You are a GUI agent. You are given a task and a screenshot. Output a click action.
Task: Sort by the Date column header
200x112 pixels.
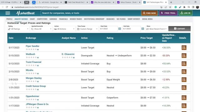[x=11, y=38]
